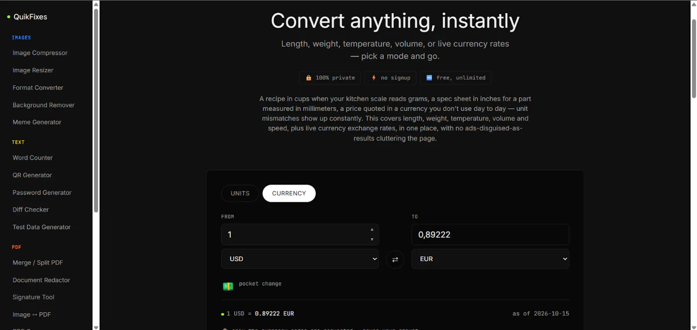
Task: Select the CURRENCY mode tab
Action: pyautogui.click(x=289, y=193)
